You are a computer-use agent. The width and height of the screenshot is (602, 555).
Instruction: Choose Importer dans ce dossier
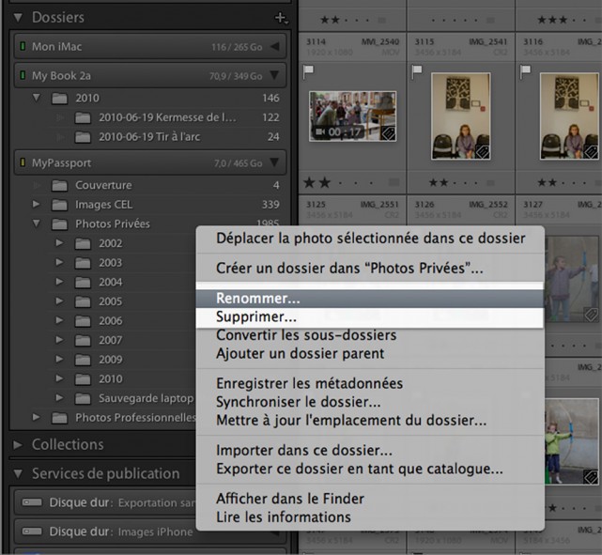coord(370,450)
